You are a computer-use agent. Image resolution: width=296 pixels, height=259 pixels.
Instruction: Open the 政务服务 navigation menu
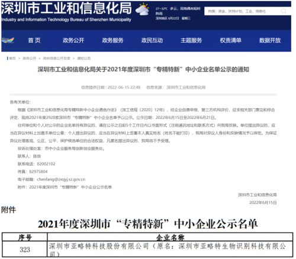(112, 40)
